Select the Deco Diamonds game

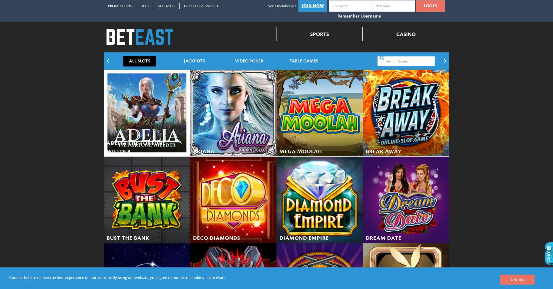[x=233, y=200]
